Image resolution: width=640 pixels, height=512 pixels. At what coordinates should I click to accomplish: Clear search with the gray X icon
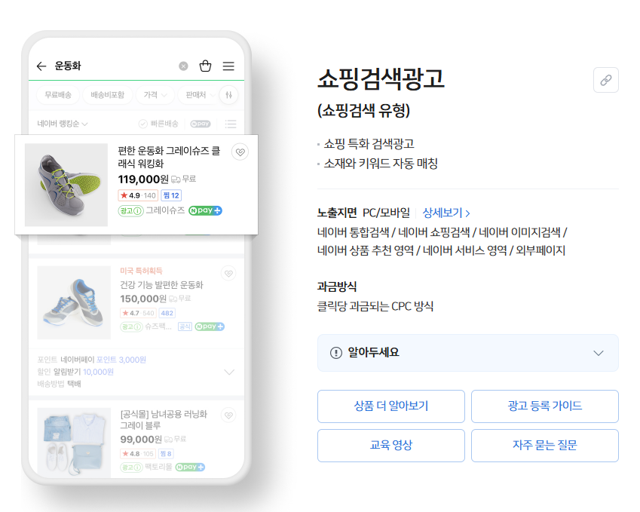[184, 66]
